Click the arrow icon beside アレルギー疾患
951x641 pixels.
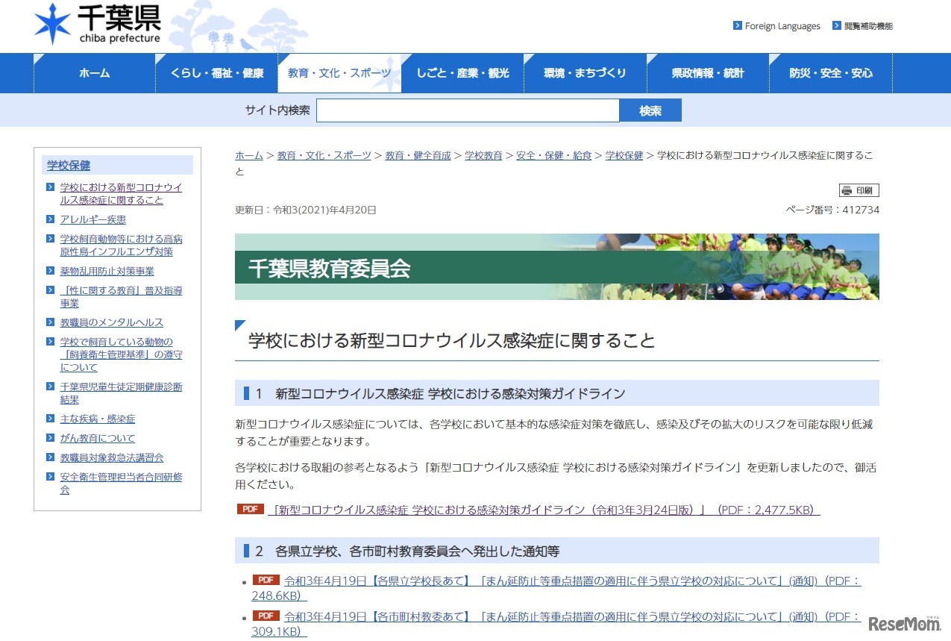point(51,219)
